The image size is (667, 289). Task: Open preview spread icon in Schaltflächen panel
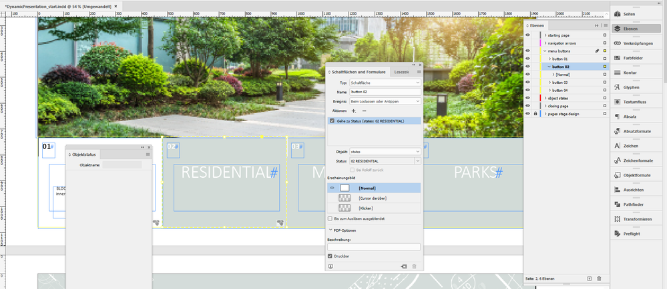330,266
